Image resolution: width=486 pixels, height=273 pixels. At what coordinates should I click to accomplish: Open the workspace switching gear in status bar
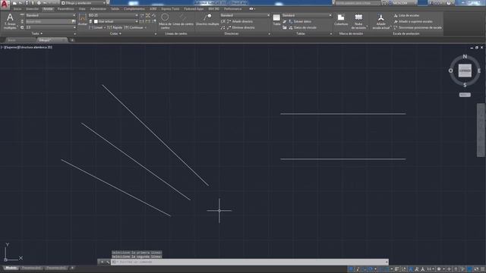[x=439, y=269]
